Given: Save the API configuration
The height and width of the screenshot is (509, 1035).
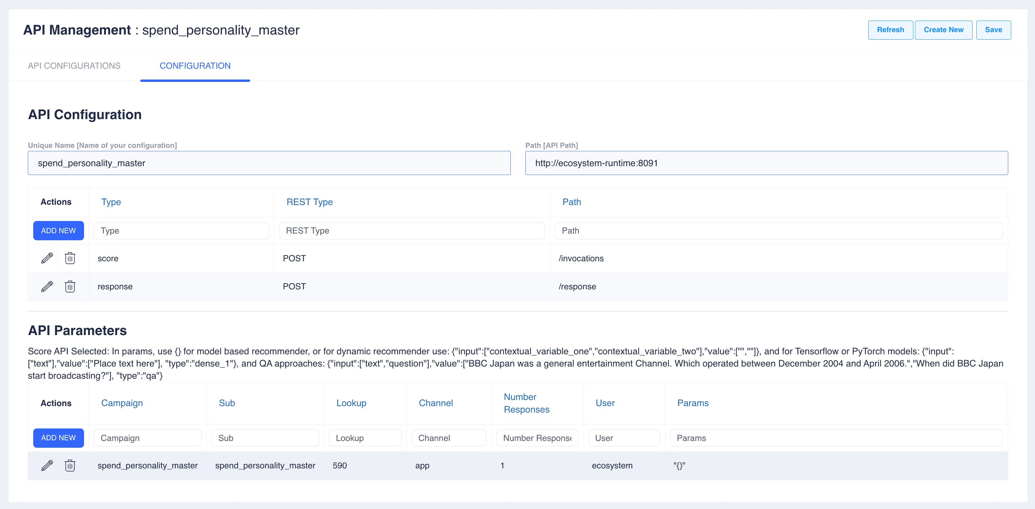Looking at the screenshot, I should (x=993, y=30).
